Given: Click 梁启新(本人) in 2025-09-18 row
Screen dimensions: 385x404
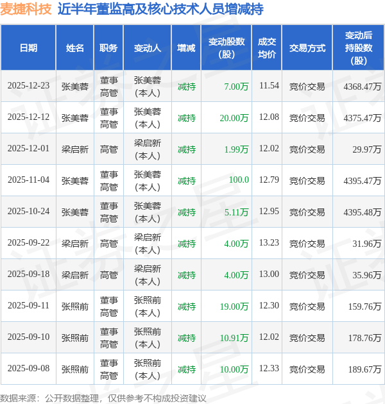Looking at the screenshot, I should click(148, 275).
